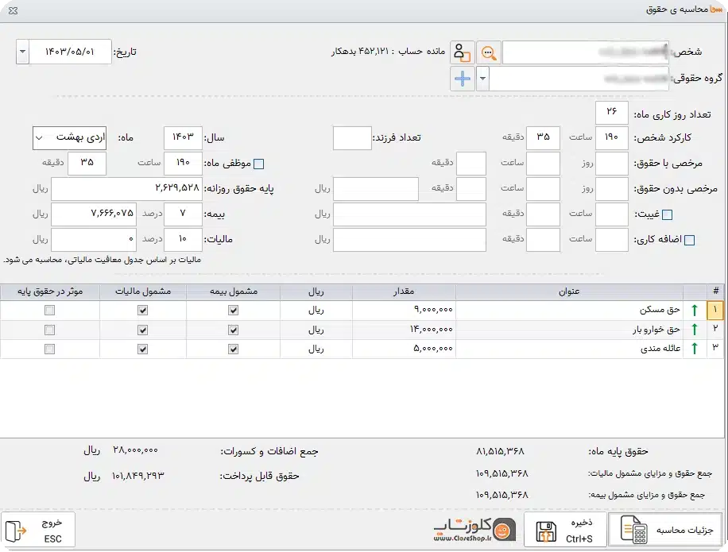Viewport: 728px width, 552px height.
Task: Toggle the موظفی ماه checkbox
Action: coord(259,164)
